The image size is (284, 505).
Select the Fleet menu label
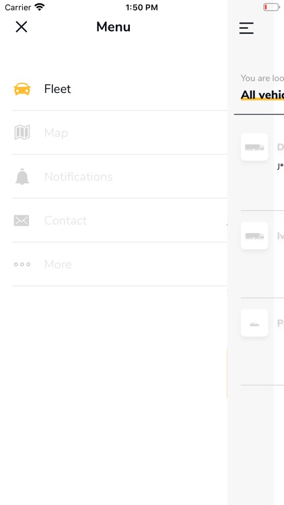coord(57,89)
